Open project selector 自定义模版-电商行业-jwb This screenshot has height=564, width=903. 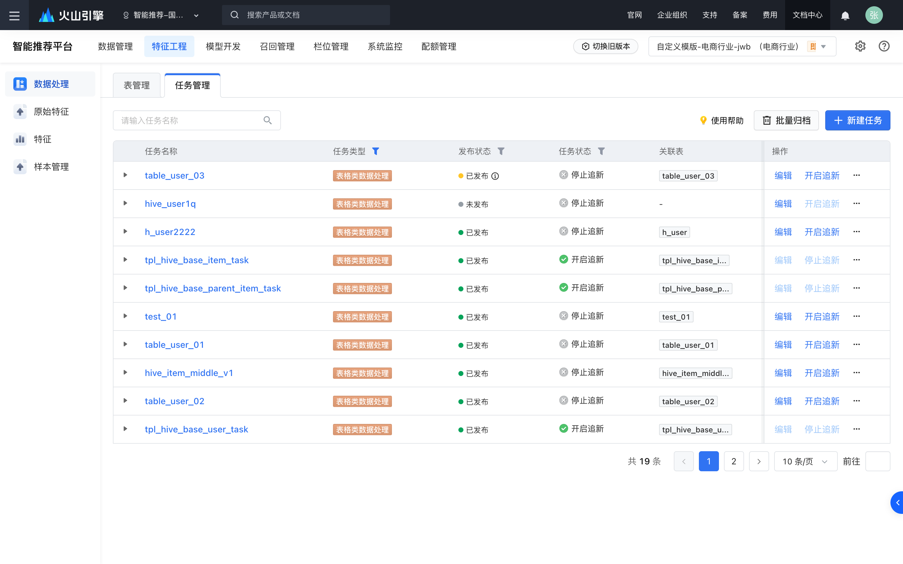click(742, 46)
